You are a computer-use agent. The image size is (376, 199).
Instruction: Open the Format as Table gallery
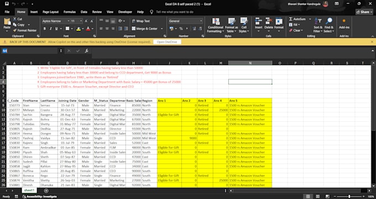(231, 25)
